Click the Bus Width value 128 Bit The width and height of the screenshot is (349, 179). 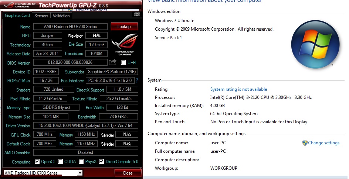pos(122,107)
